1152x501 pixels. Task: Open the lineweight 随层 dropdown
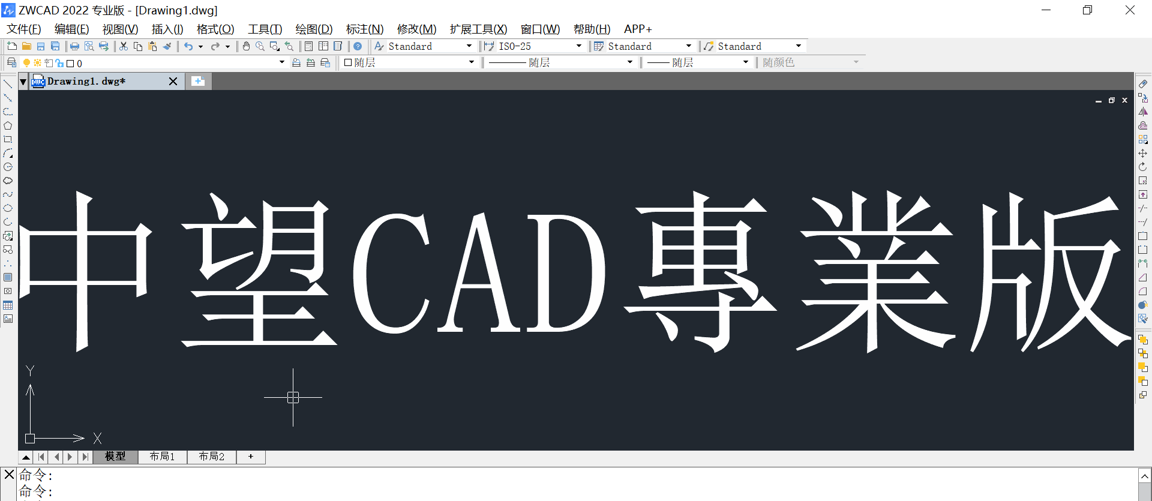[746, 62]
